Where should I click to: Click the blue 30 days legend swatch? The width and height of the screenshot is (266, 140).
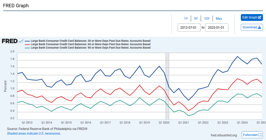point(27,41)
